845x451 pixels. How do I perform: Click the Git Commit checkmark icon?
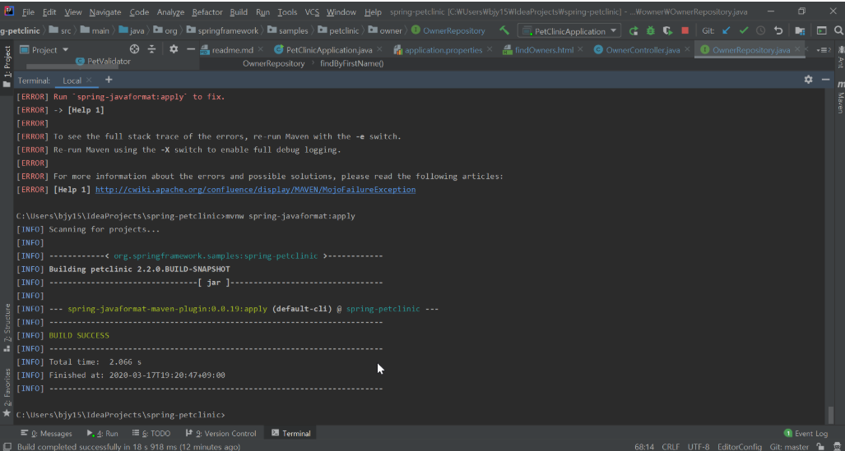(744, 31)
